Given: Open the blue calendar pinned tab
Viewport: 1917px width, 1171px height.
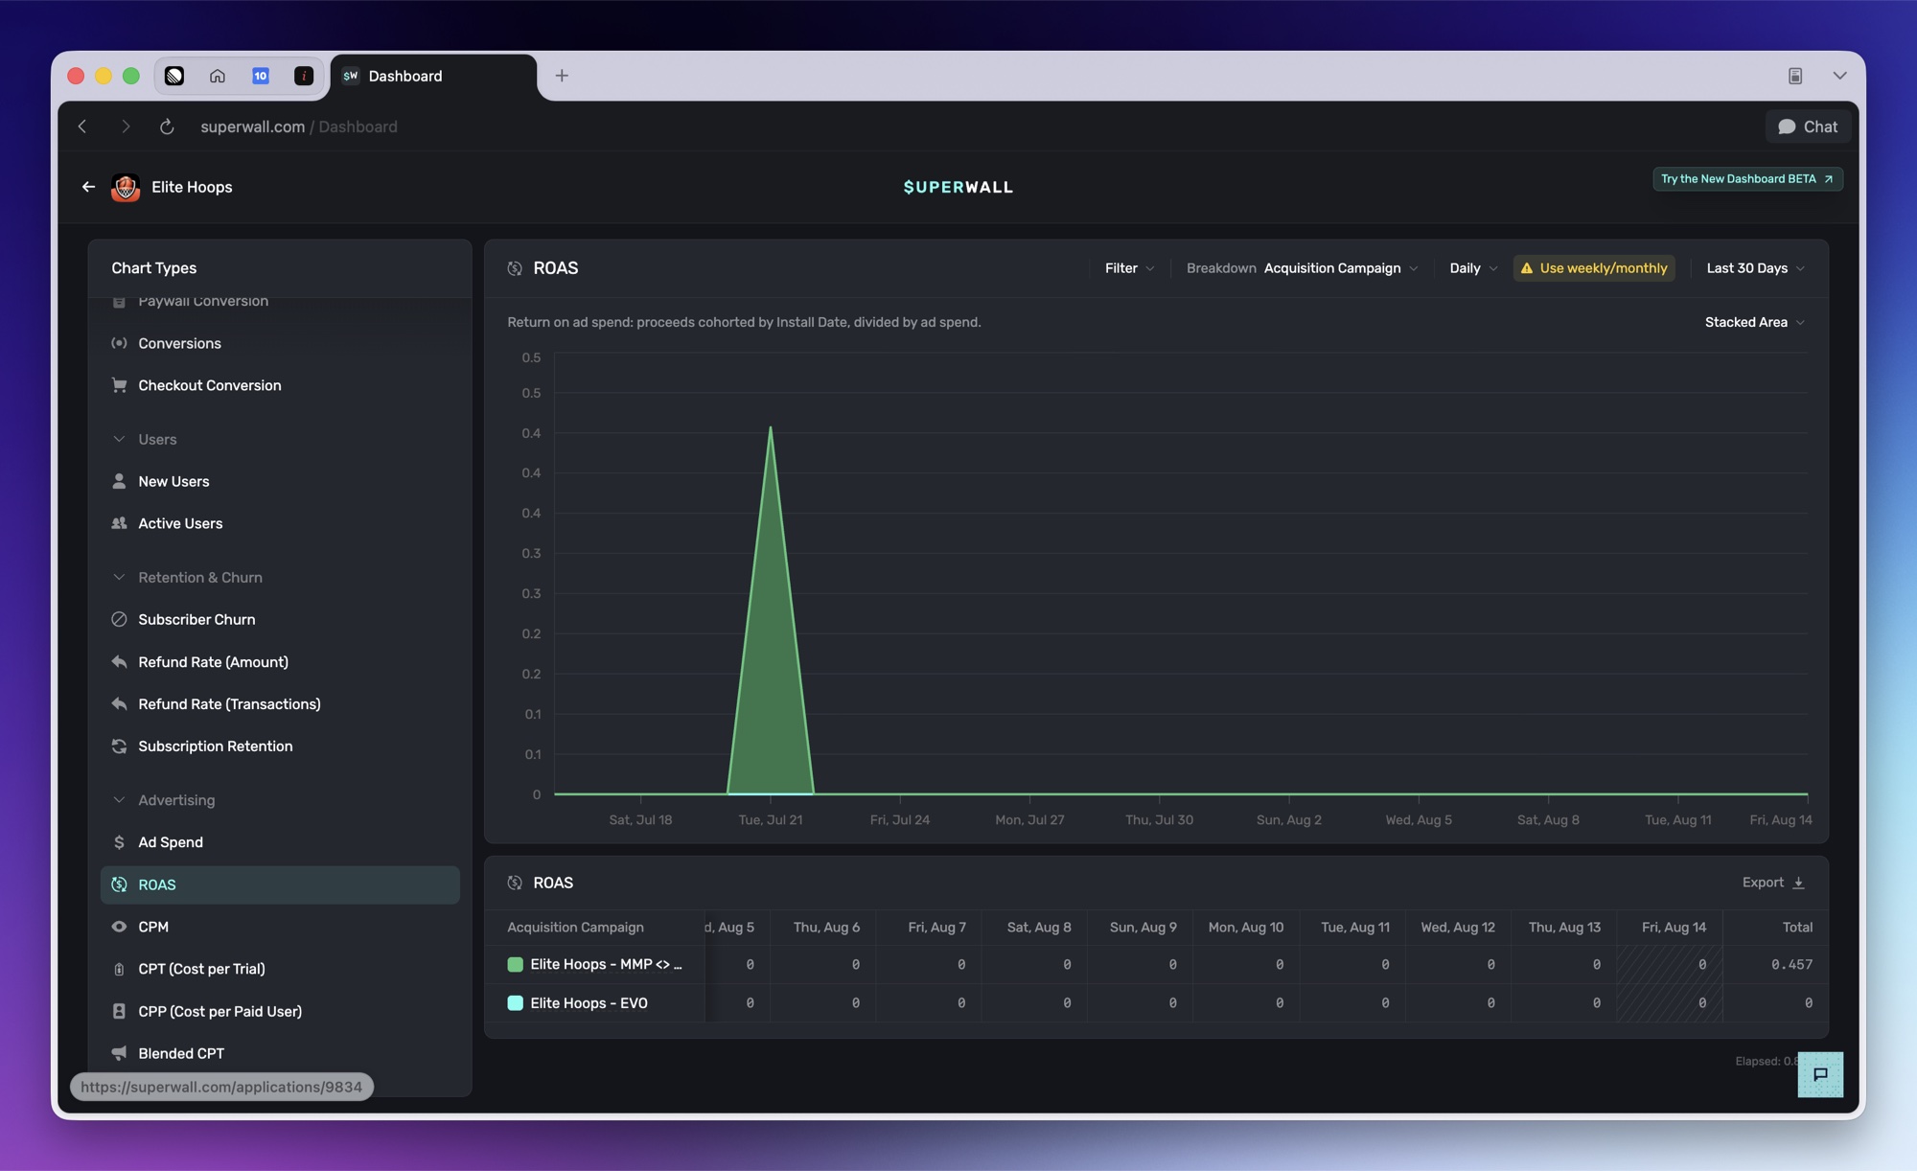Looking at the screenshot, I should [x=261, y=76].
